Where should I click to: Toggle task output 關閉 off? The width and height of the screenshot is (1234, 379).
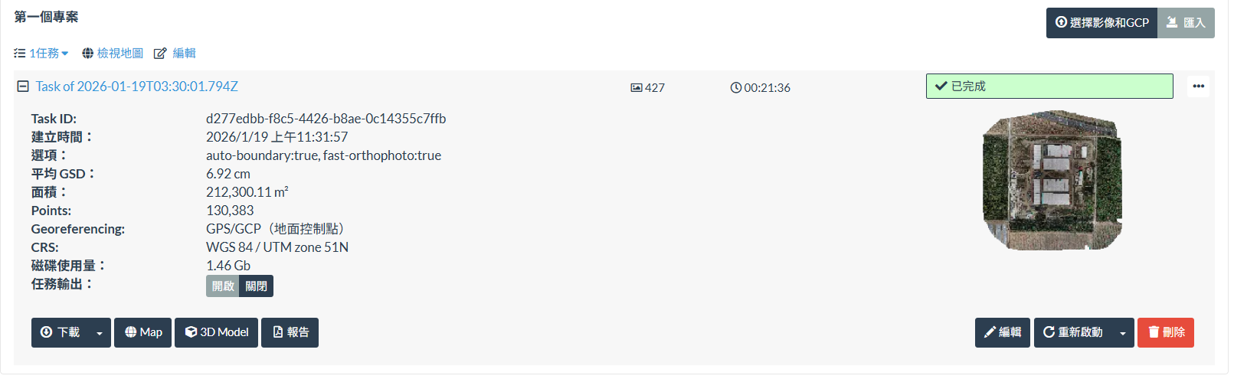257,286
